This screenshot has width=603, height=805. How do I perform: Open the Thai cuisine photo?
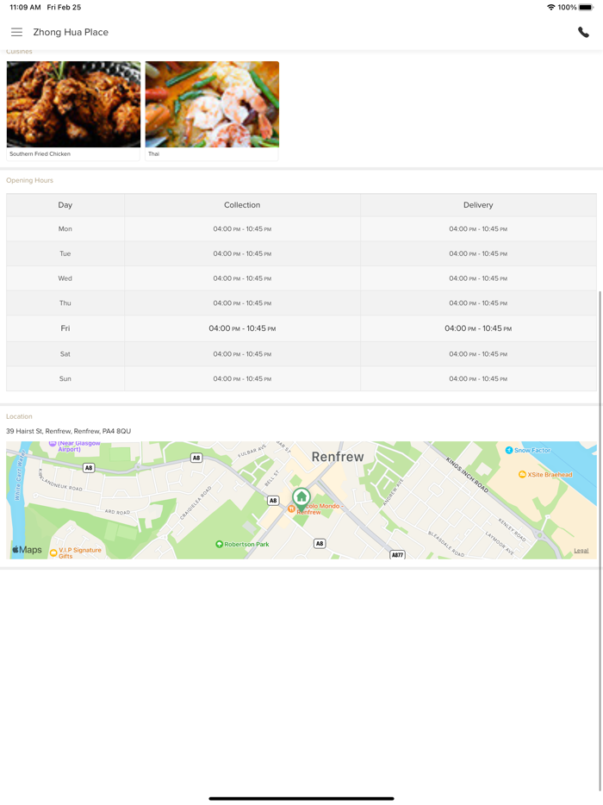point(212,104)
